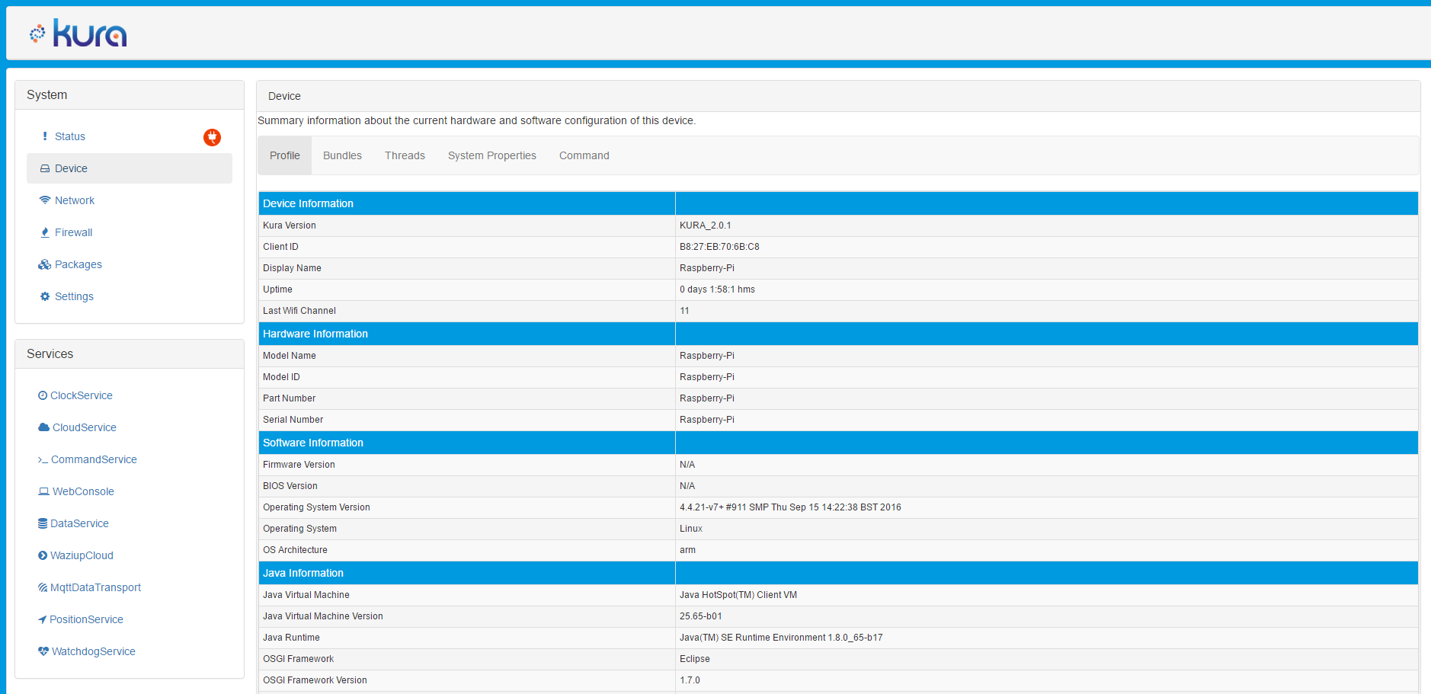1431x694 pixels.
Task: Open the Threads tab
Action: pyautogui.click(x=405, y=155)
